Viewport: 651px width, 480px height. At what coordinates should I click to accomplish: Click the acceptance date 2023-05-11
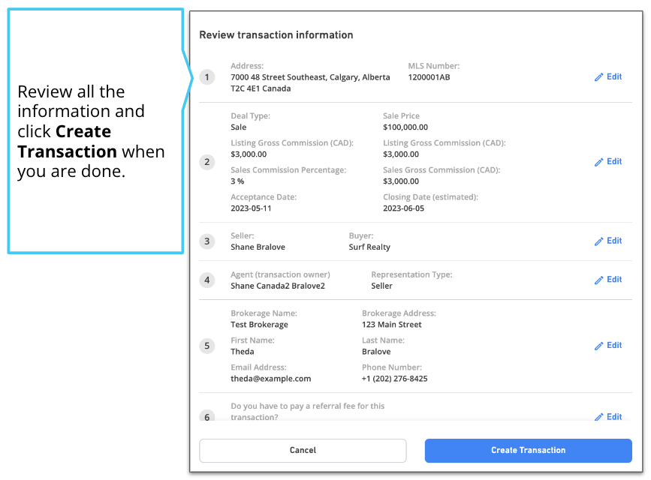click(x=251, y=208)
